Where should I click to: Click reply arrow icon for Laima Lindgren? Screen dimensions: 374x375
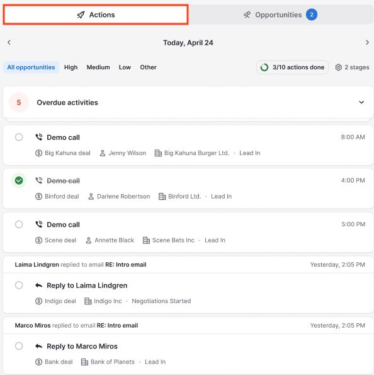coord(38,285)
